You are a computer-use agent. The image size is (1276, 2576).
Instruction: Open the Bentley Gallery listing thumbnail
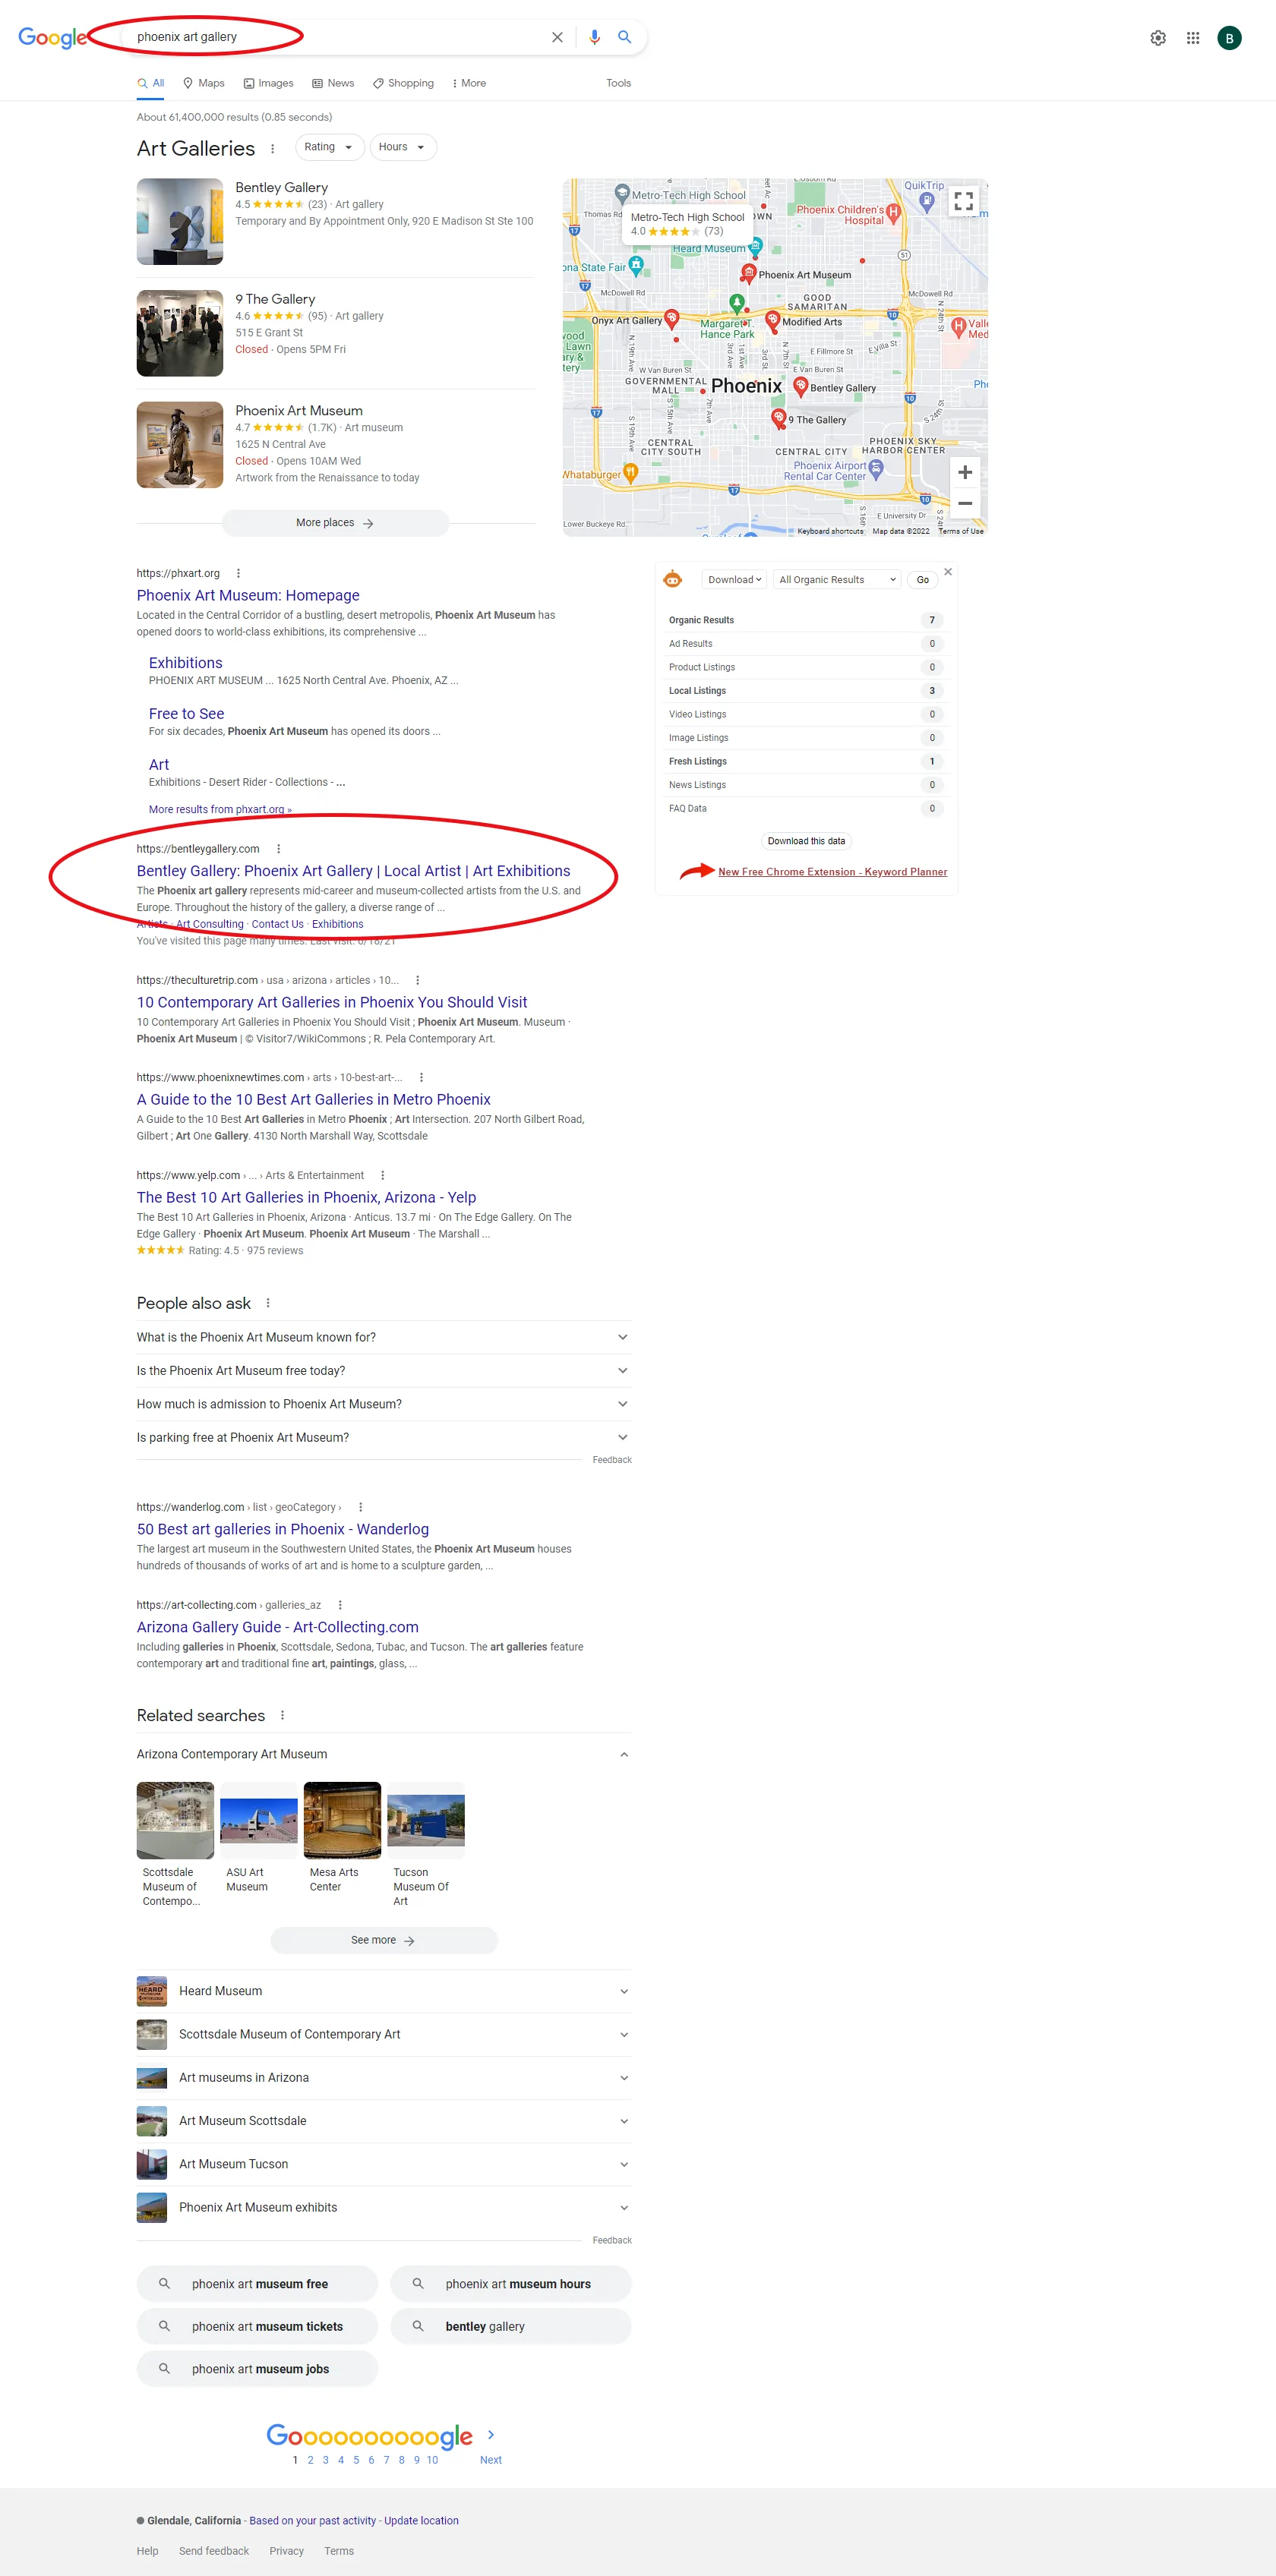coord(180,222)
